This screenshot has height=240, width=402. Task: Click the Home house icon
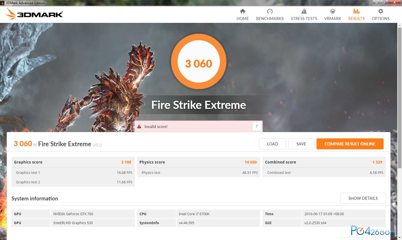243,11
